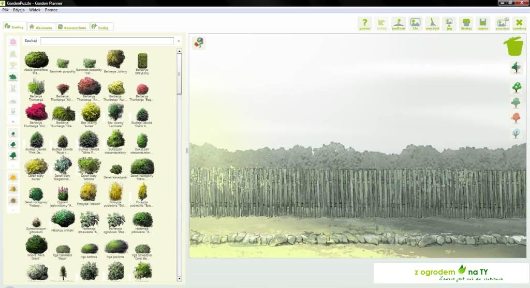This screenshot has height=288, width=530.
Task: Print the design with drukuj
Action: pos(466,24)
